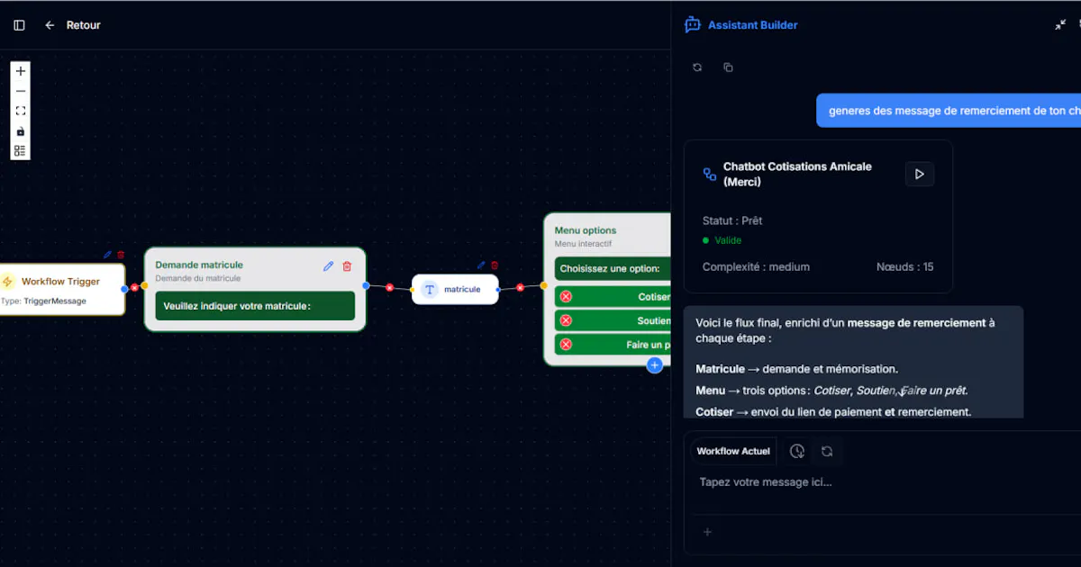Click the "Statut : Prêt" text

coord(732,220)
